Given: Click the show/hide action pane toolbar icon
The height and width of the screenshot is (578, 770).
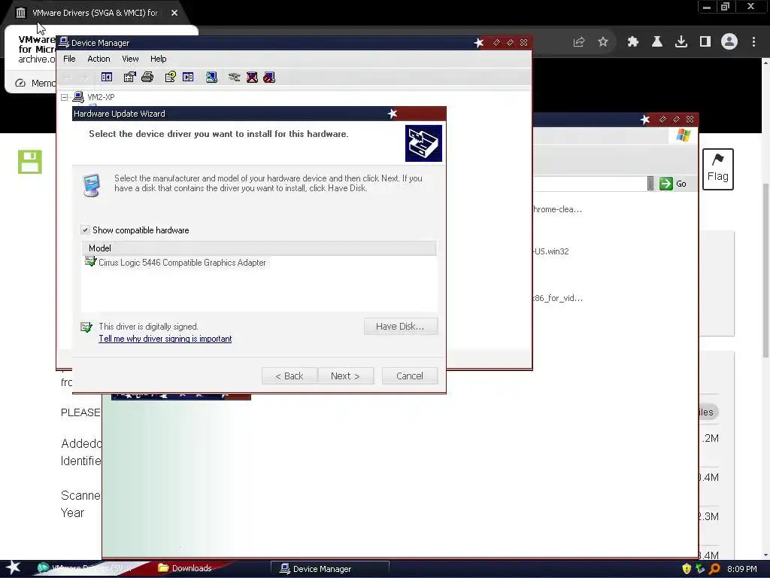Looking at the screenshot, I should coord(188,78).
